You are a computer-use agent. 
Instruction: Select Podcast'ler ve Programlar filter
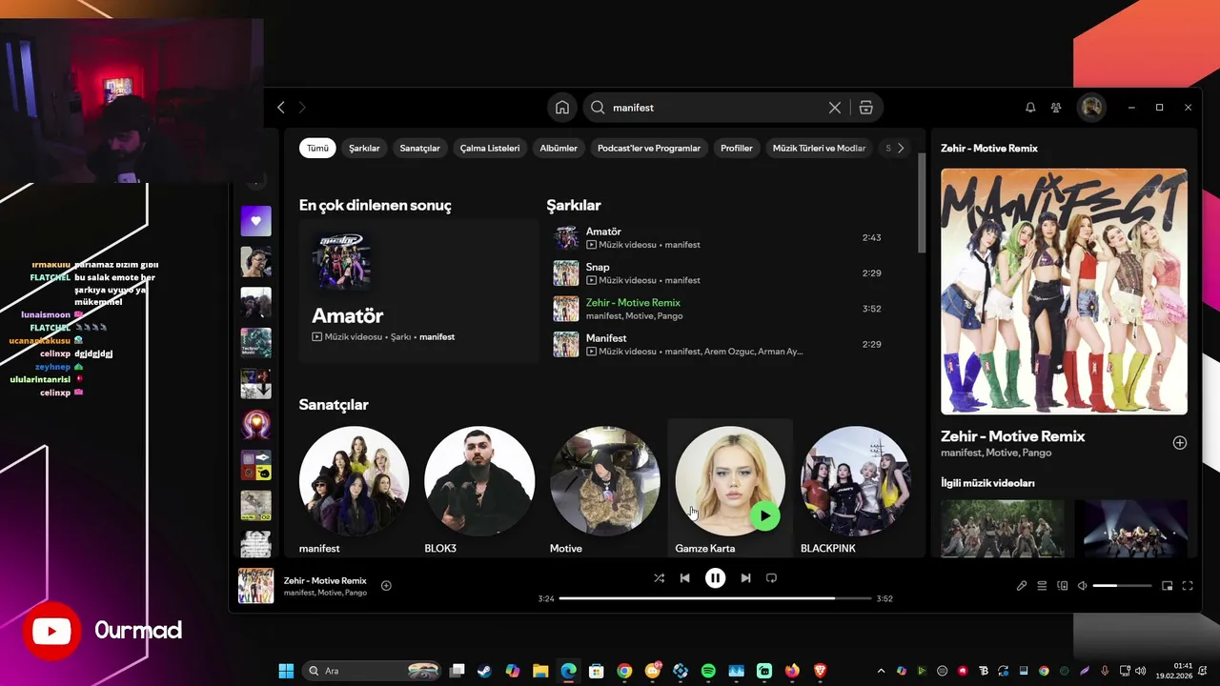point(649,148)
